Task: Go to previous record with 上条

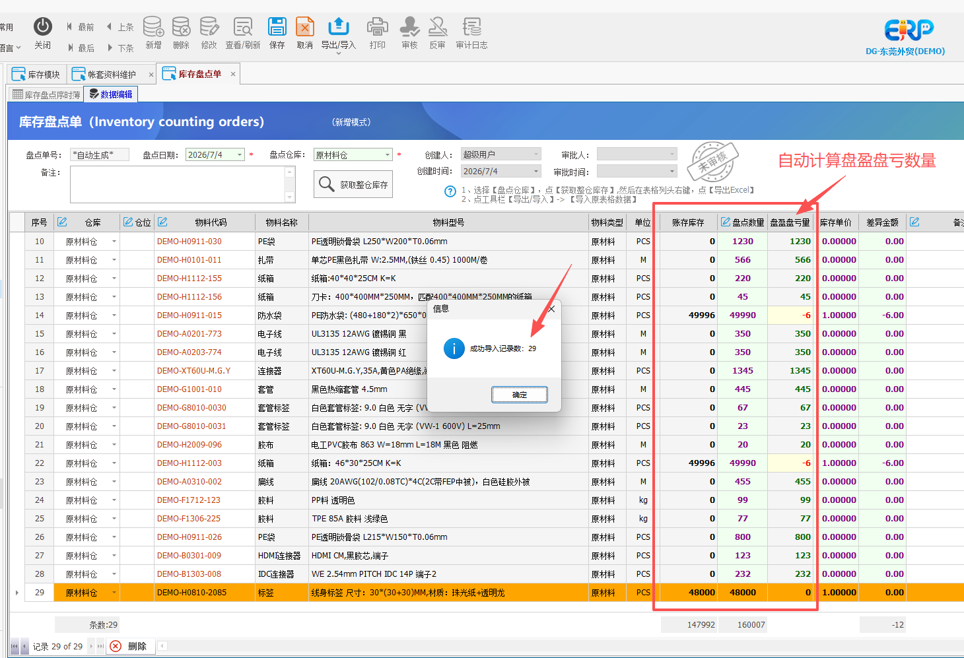Action: coord(120,27)
